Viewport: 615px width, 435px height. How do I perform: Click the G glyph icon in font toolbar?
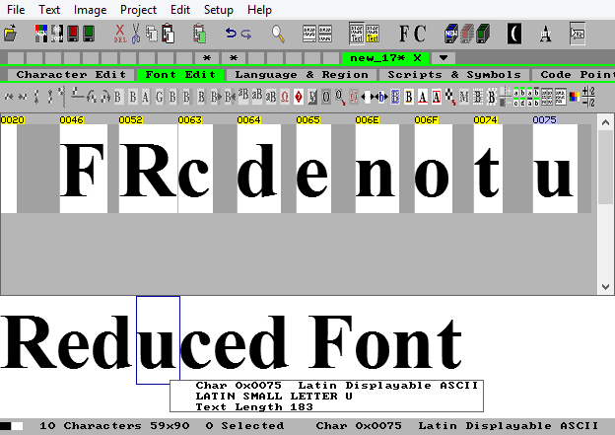(160, 97)
